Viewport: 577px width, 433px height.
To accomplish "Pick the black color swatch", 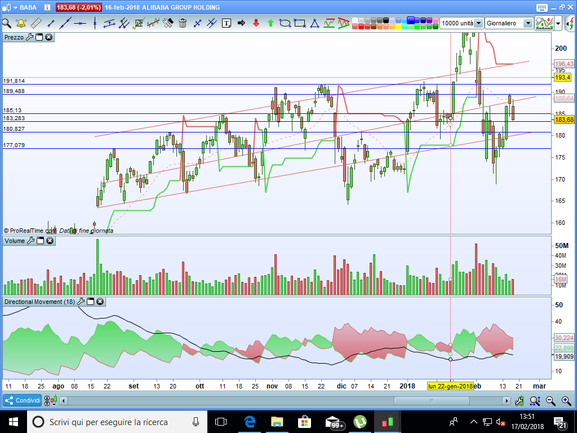I will (x=385, y=20).
